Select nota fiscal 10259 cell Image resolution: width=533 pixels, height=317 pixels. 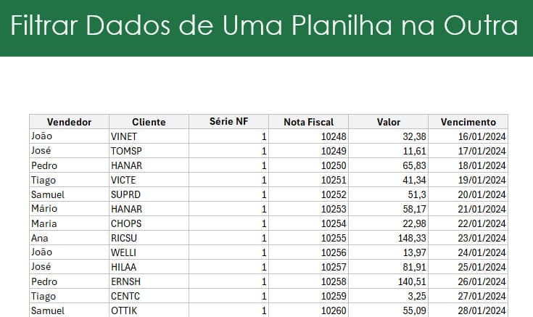[x=309, y=296]
